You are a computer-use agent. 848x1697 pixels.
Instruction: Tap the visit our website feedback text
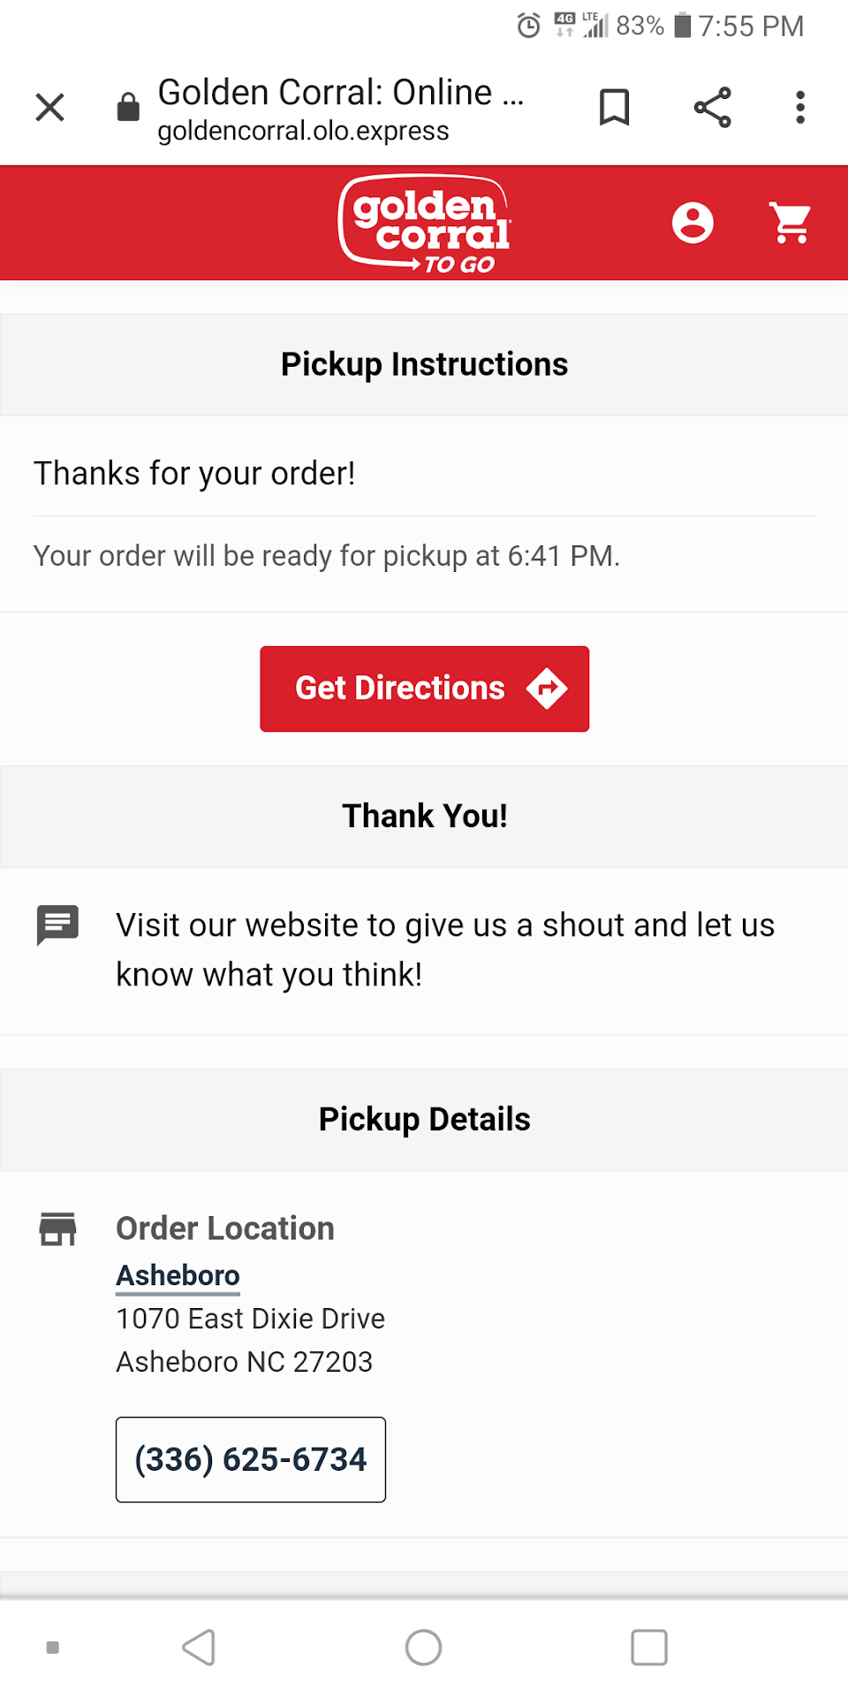(445, 949)
